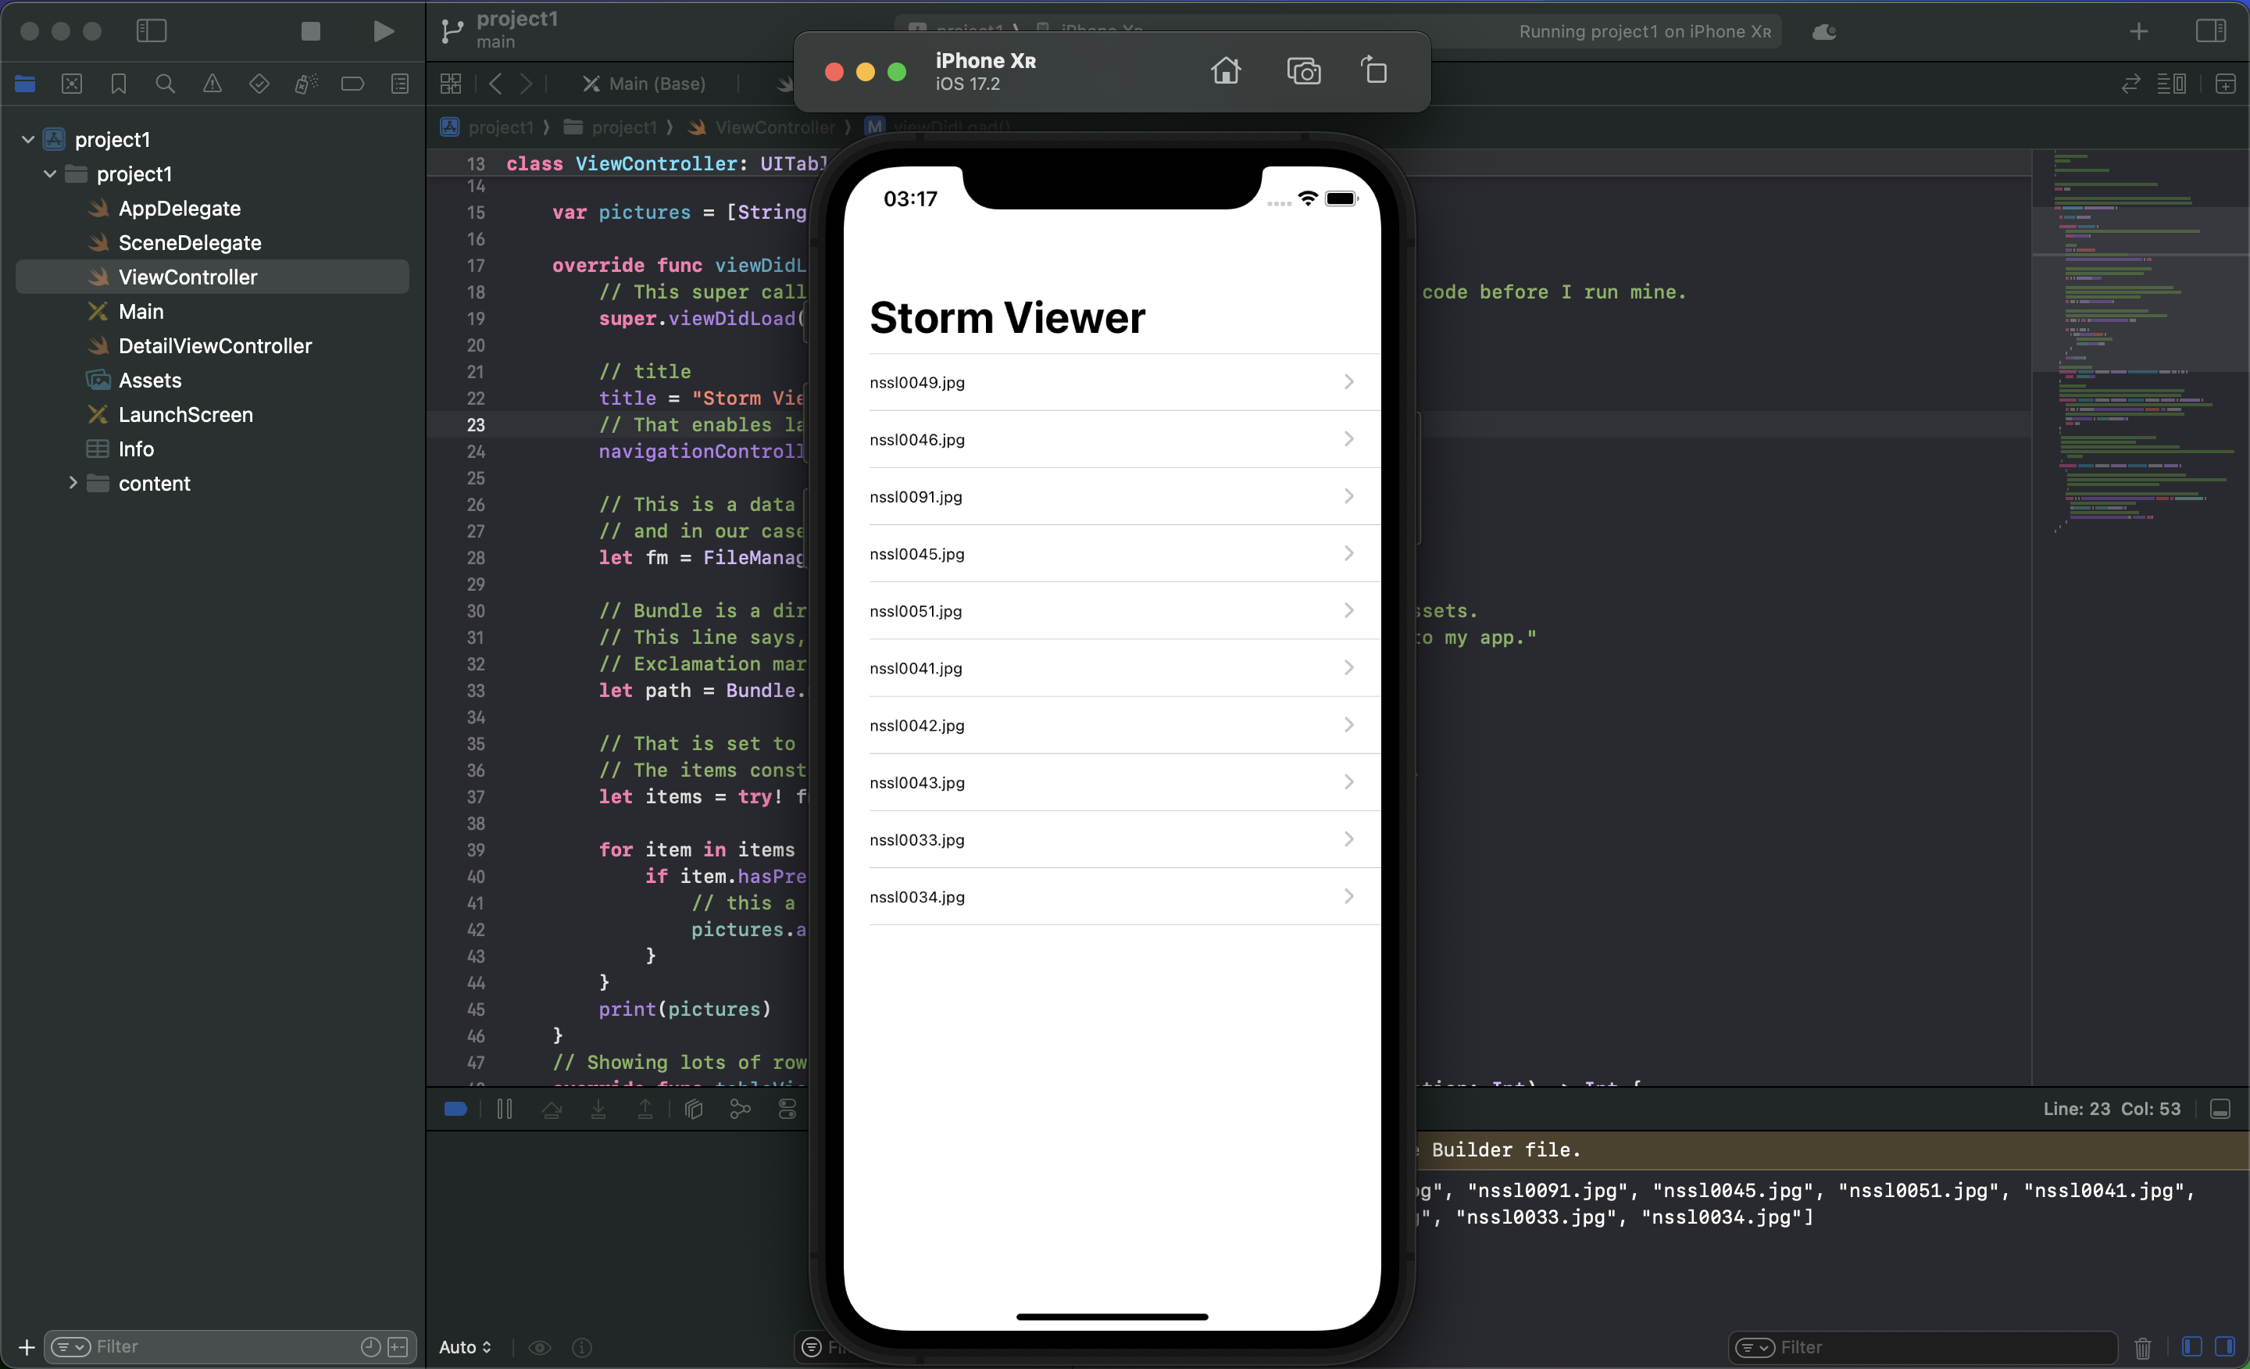Toggle the navigator sidebar in Xcode toolbar
This screenshot has height=1369, width=2250.
click(152, 31)
